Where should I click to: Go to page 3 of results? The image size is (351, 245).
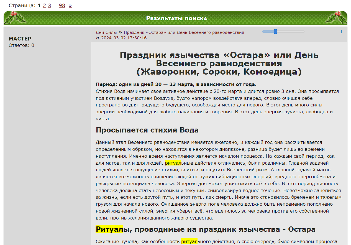[49, 6]
